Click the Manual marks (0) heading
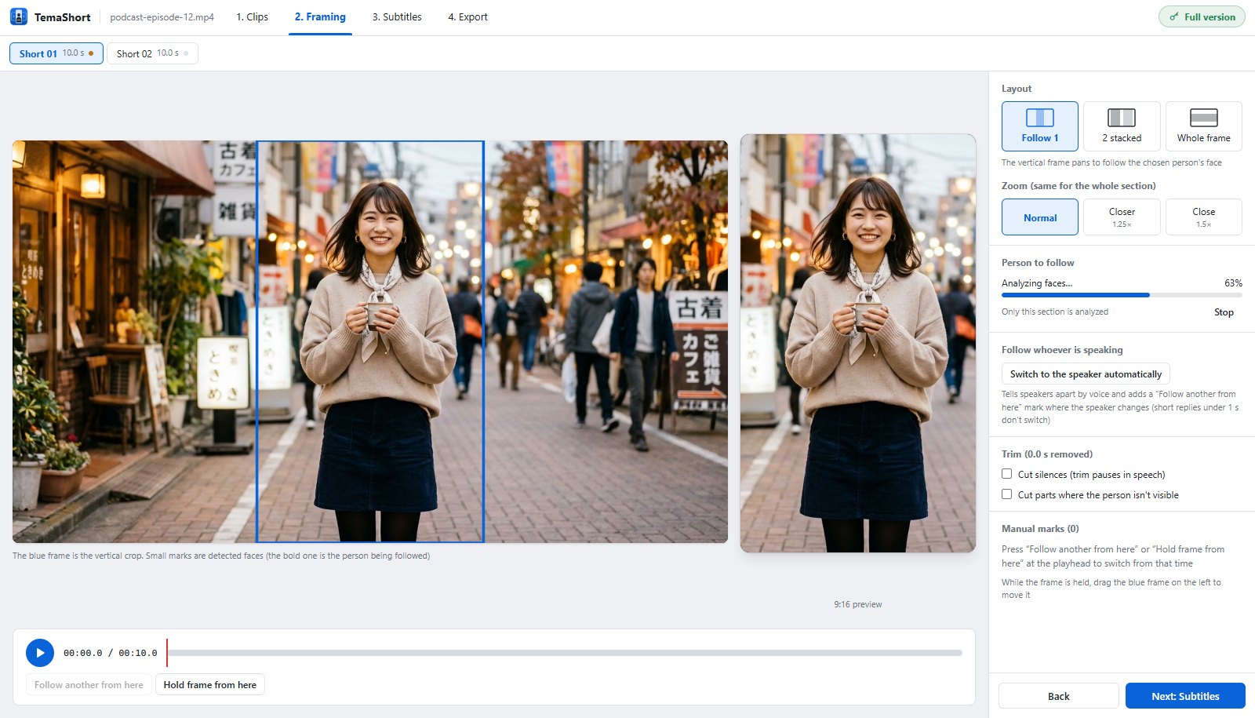 point(1040,529)
